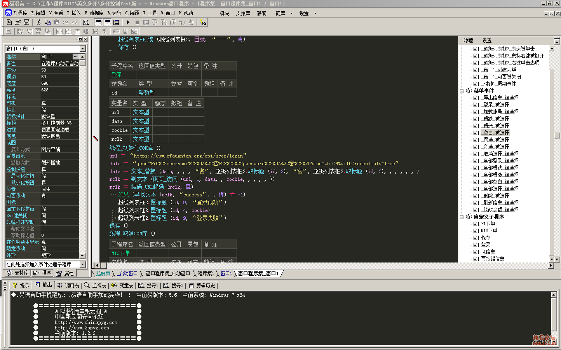Click the hand breakpoint toolbar icon
Screen dimensions: 561x350
[x=191, y=23]
